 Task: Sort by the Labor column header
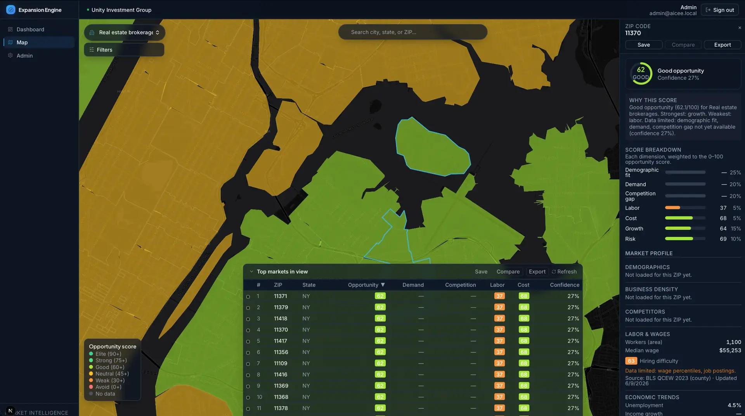(x=497, y=285)
